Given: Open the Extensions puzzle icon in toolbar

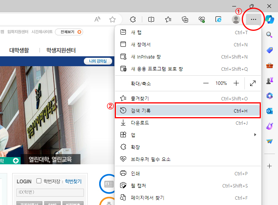Looking at the screenshot, I should (x=133, y=19).
